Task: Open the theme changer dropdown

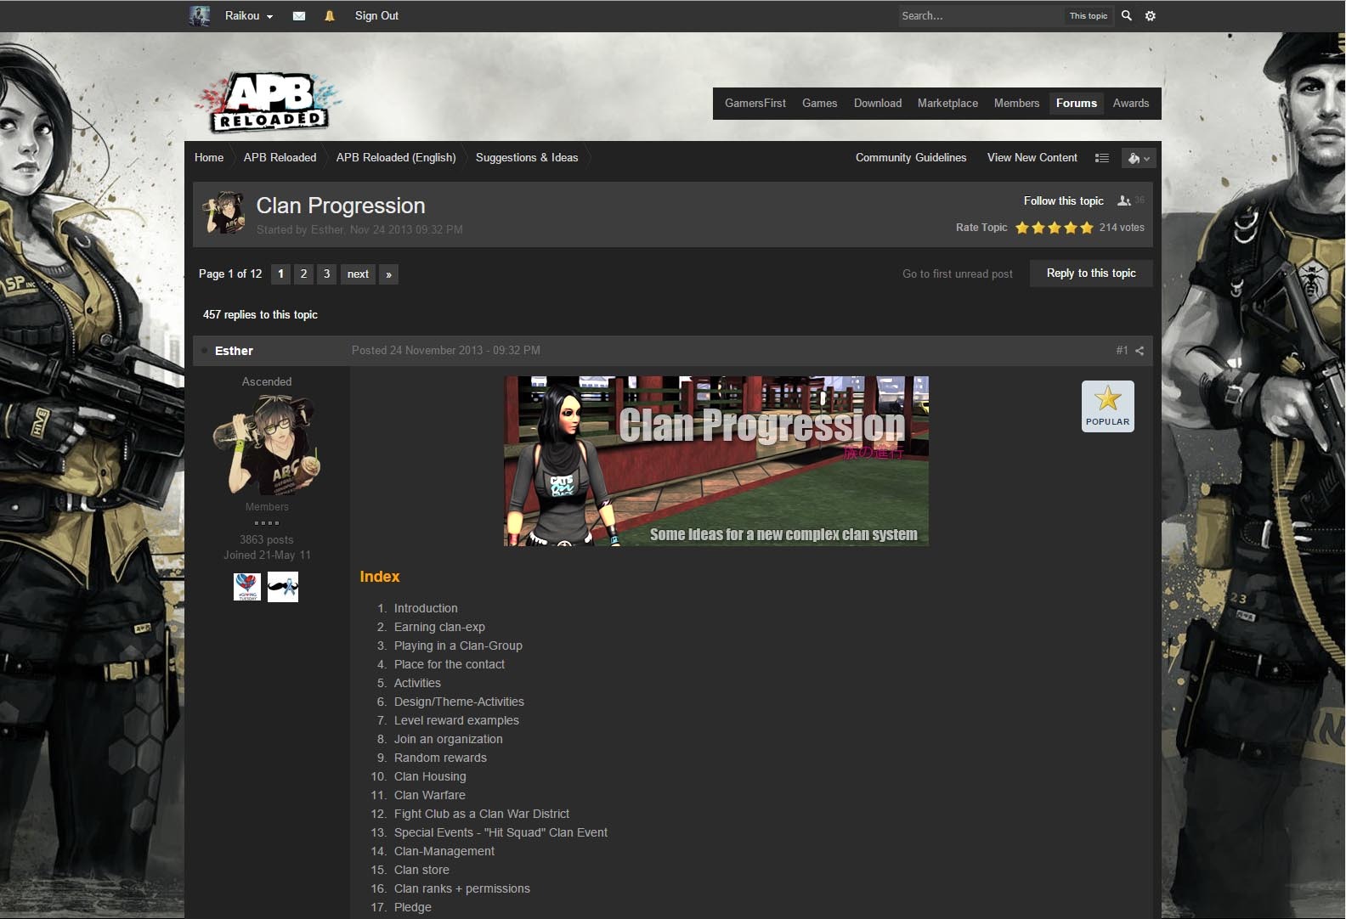Action: (1138, 158)
